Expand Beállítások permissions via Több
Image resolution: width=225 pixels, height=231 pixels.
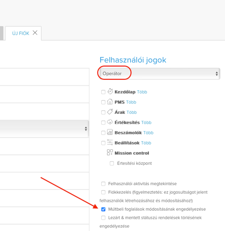click(146, 143)
